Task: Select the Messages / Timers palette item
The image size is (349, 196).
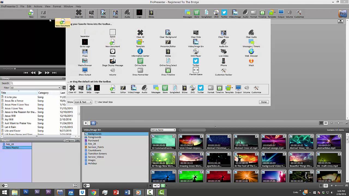Action: point(251,44)
